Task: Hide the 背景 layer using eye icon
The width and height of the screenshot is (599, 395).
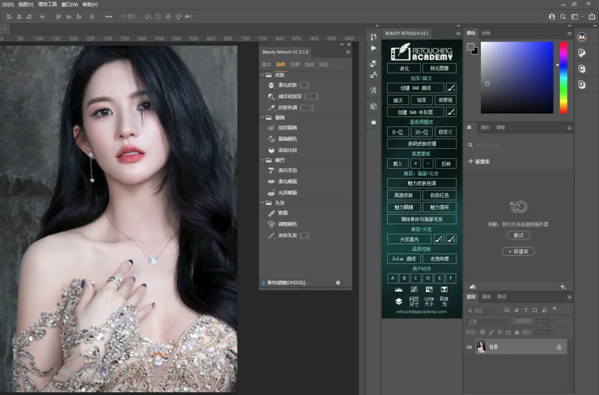Action: [x=469, y=347]
